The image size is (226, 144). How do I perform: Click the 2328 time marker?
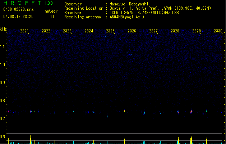coord(175,31)
